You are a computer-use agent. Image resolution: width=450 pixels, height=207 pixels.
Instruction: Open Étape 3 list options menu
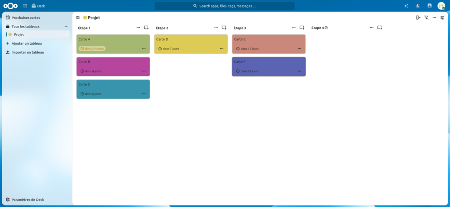point(294,28)
